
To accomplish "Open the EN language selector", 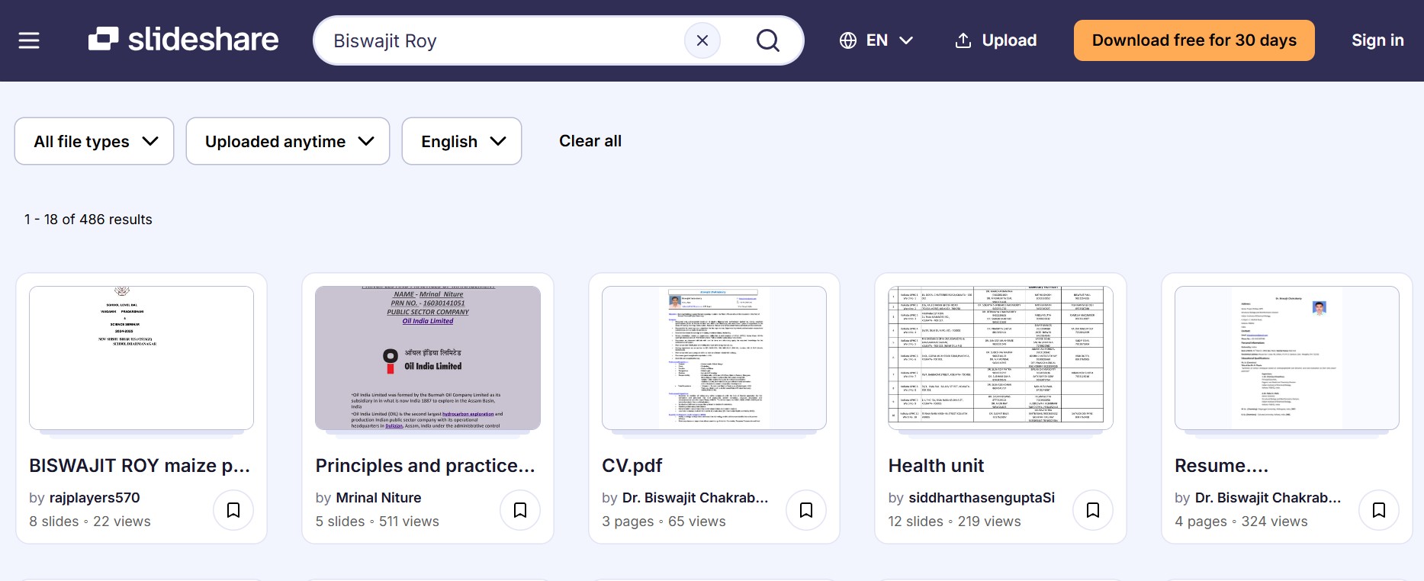I will click(x=876, y=40).
